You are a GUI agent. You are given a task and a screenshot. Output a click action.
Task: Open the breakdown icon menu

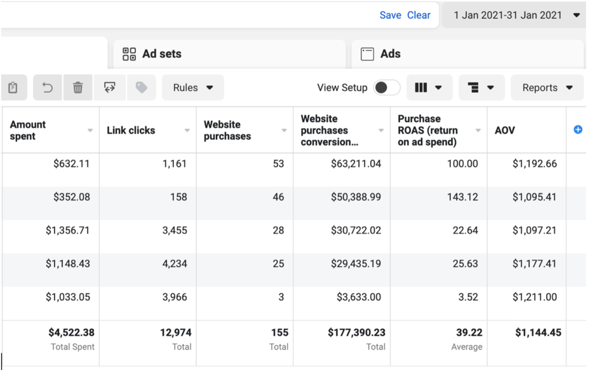point(481,88)
